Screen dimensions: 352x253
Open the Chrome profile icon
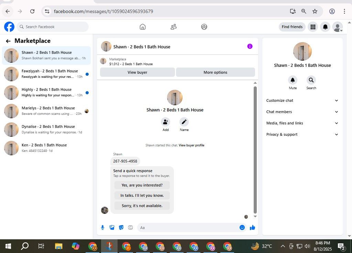point(332,11)
